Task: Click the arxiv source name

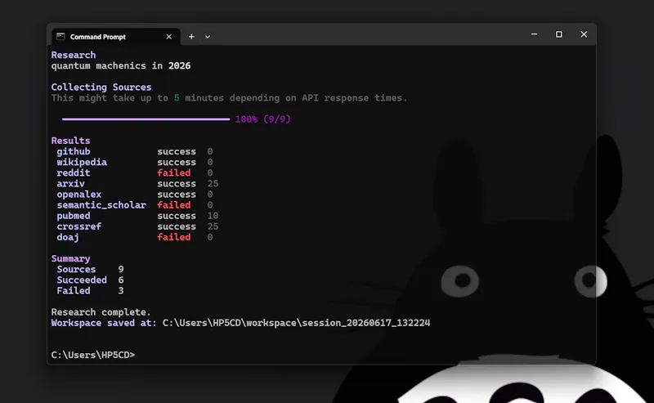Action: click(x=71, y=184)
